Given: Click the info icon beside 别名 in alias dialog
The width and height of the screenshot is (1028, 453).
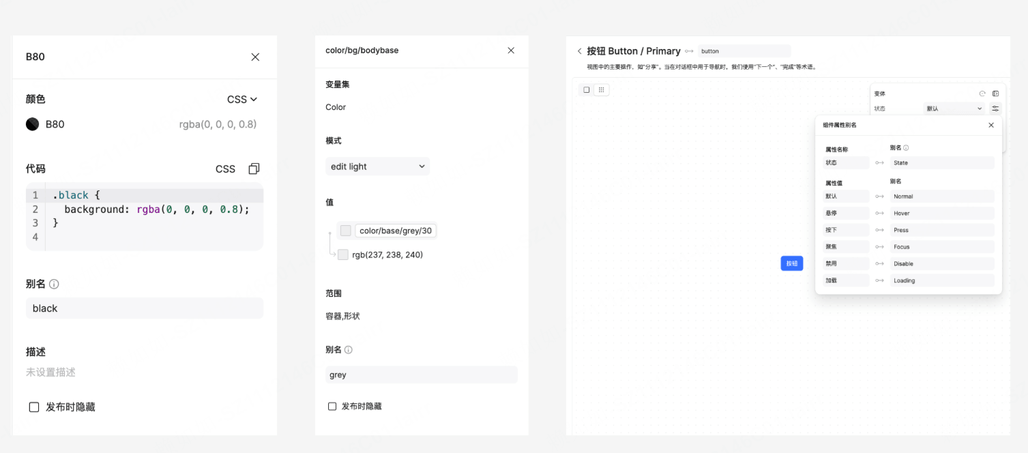Looking at the screenshot, I should pos(906,148).
